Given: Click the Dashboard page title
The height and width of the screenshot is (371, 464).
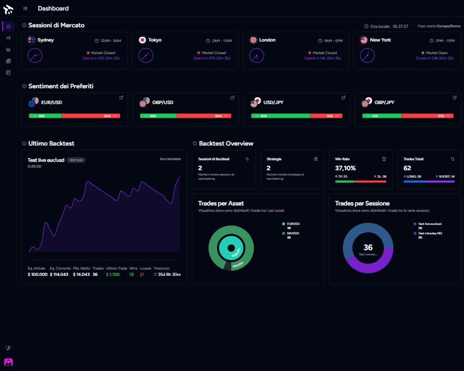Looking at the screenshot, I should point(53,8).
